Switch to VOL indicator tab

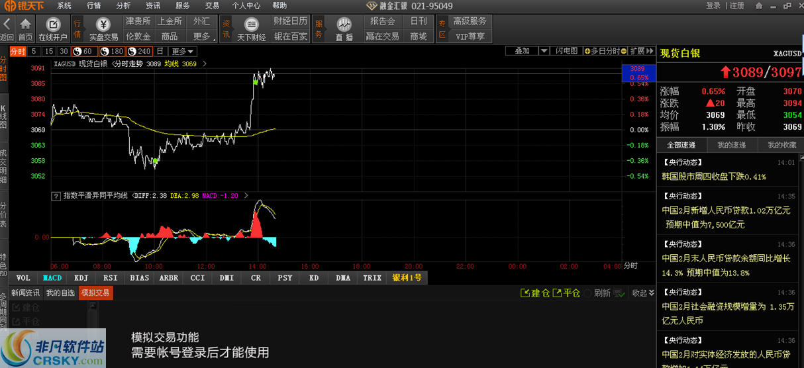click(23, 278)
